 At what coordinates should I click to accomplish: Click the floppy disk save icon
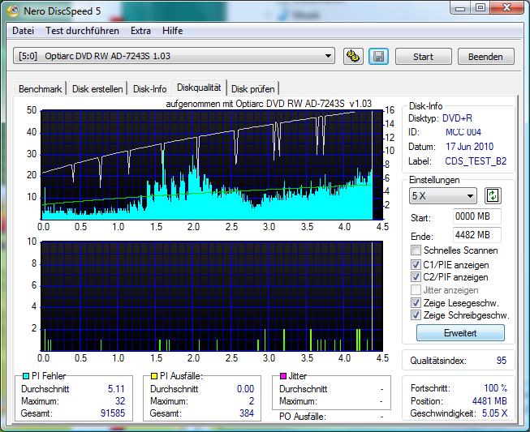tap(378, 56)
